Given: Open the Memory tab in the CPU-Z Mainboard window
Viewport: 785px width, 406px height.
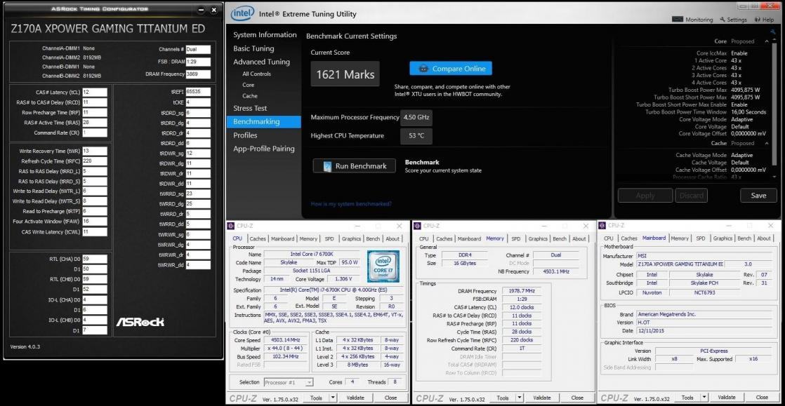Looking at the screenshot, I should [680, 239].
